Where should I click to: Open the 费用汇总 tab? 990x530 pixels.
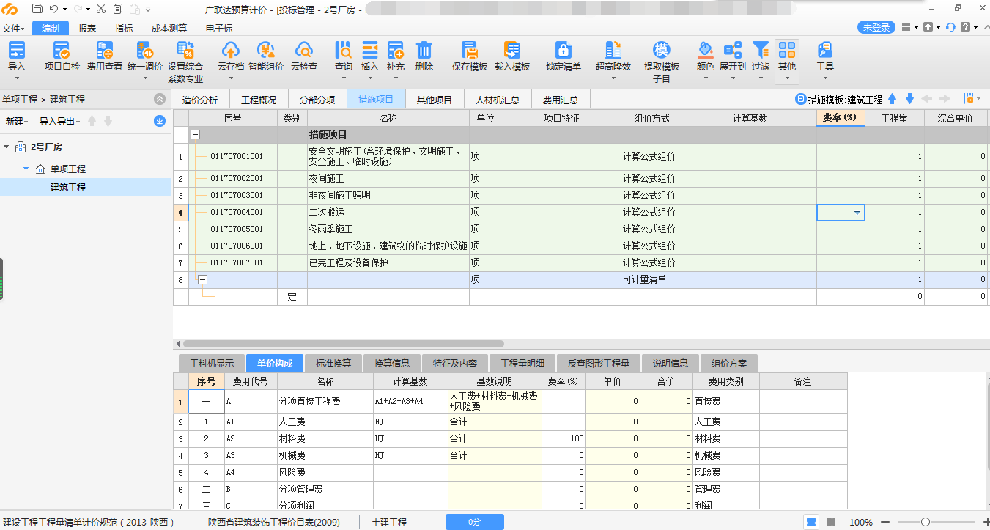tap(561, 100)
